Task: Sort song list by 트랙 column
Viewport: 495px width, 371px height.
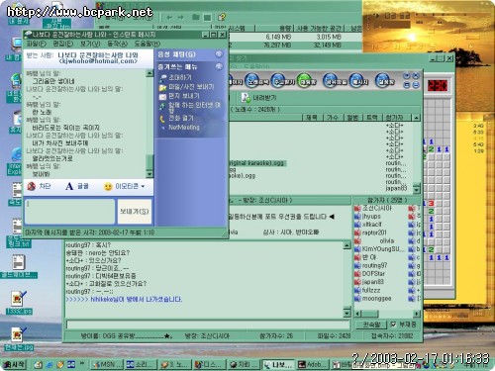Action: (x=372, y=118)
